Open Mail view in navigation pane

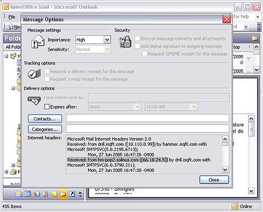(19, 194)
